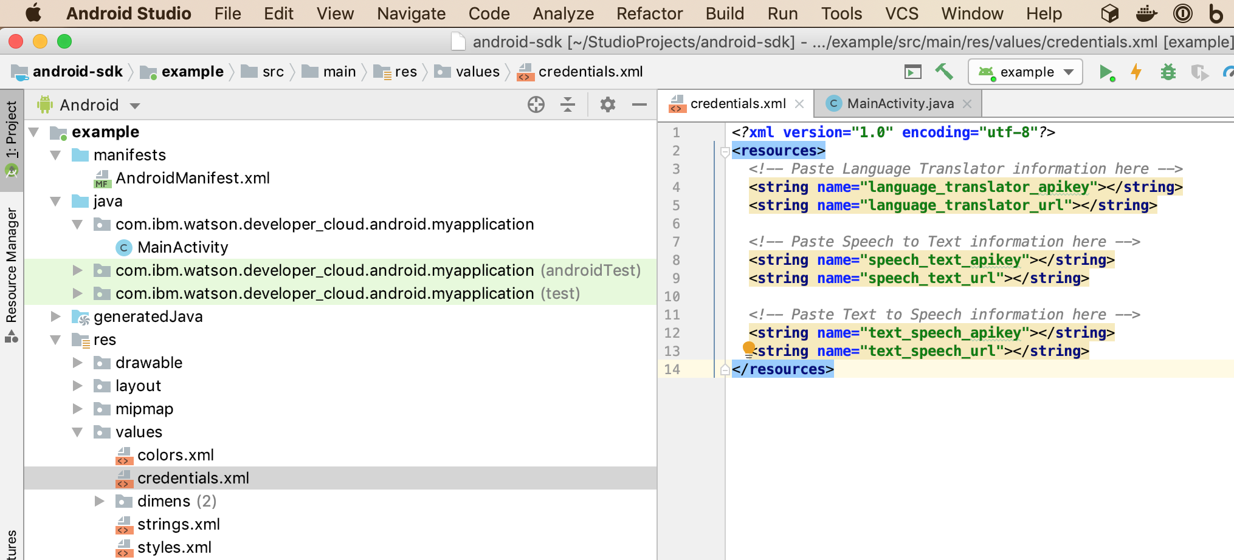Expand the dimens (2) node
This screenshot has width=1234, height=560.
pyautogui.click(x=100, y=501)
